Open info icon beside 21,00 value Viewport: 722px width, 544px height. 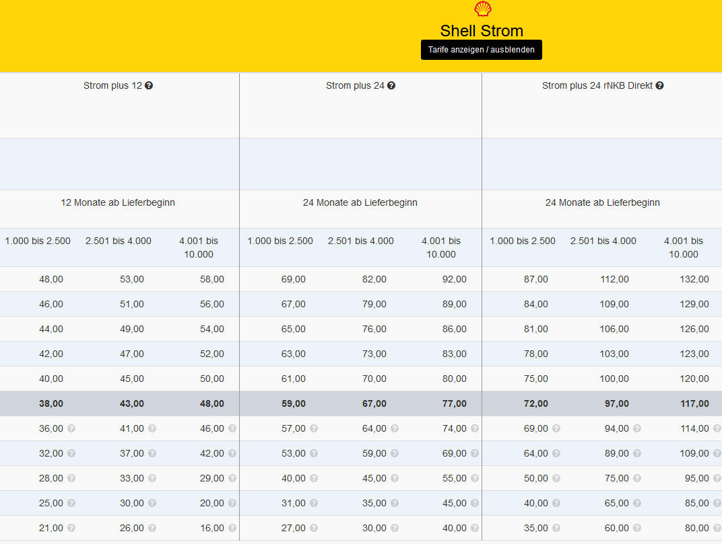(x=71, y=528)
